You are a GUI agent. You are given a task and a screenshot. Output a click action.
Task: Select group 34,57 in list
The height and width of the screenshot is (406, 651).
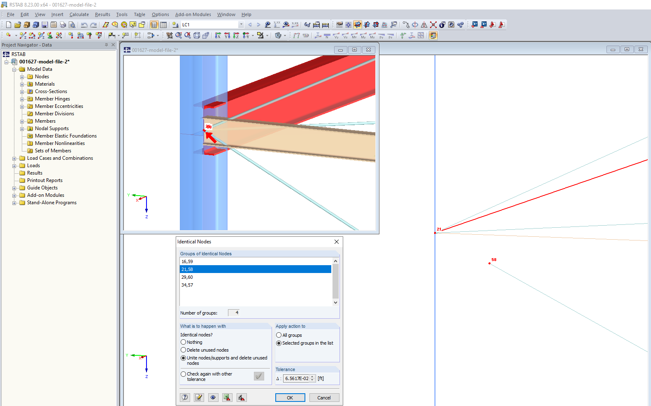coord(256,285)
